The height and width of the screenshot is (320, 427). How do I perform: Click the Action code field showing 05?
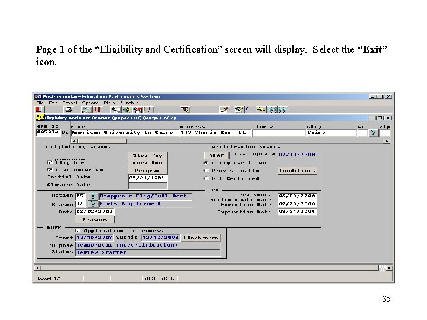pyautogui.click(x=81, y=196)
